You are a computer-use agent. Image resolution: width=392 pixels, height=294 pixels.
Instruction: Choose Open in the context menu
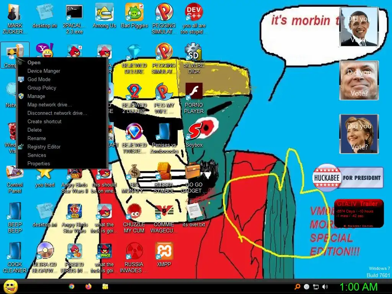pos(62,62)
